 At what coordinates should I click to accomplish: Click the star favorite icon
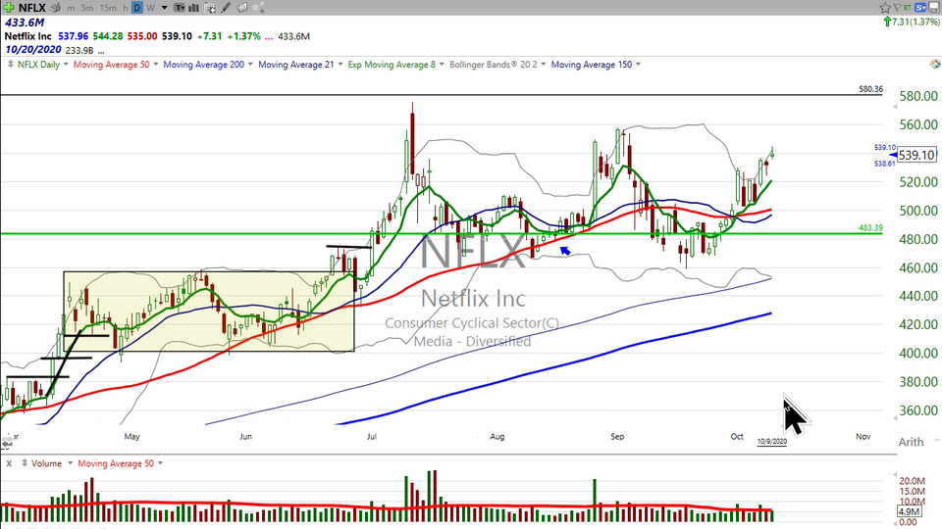[x=885, y=8]
